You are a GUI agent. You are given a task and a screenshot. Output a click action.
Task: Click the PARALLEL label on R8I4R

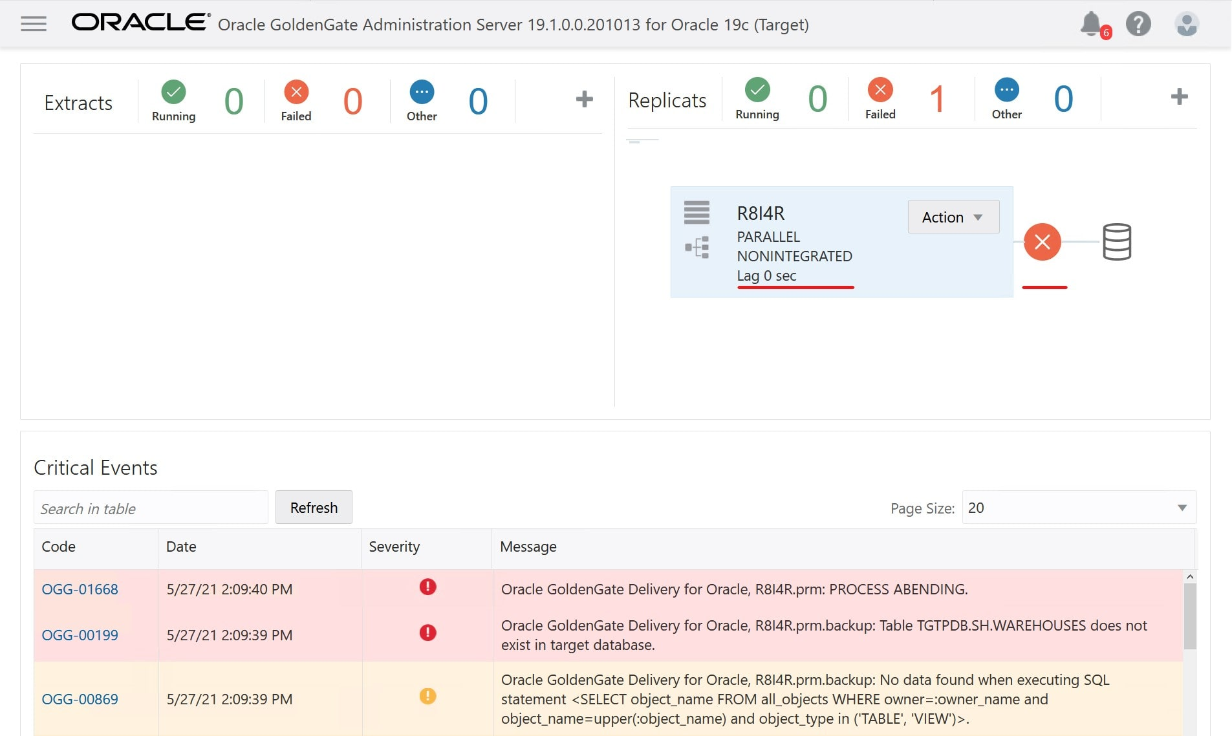tap(768, 237)
